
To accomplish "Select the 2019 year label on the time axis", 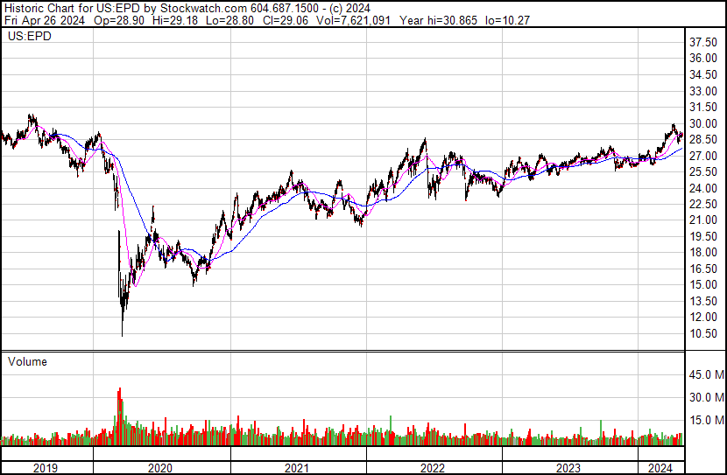I will click(45, 468).
